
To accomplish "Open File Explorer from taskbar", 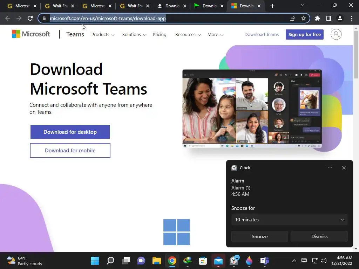I will tap(157, 261).
